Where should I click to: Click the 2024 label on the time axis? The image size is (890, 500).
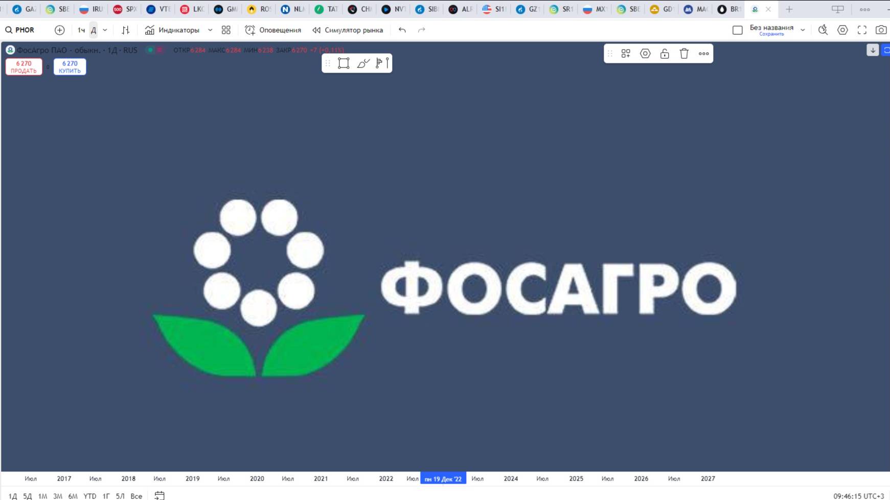point(511,479)
